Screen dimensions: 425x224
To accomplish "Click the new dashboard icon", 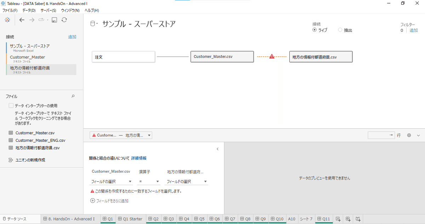I will (x=348, y=219).
